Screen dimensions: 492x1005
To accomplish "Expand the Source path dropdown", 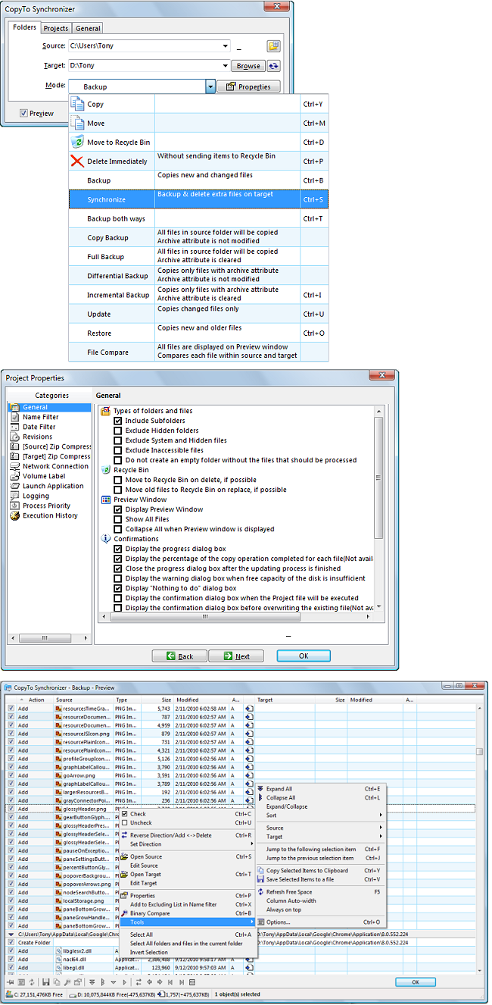I will pyautogui.click(x=226, y=47).
